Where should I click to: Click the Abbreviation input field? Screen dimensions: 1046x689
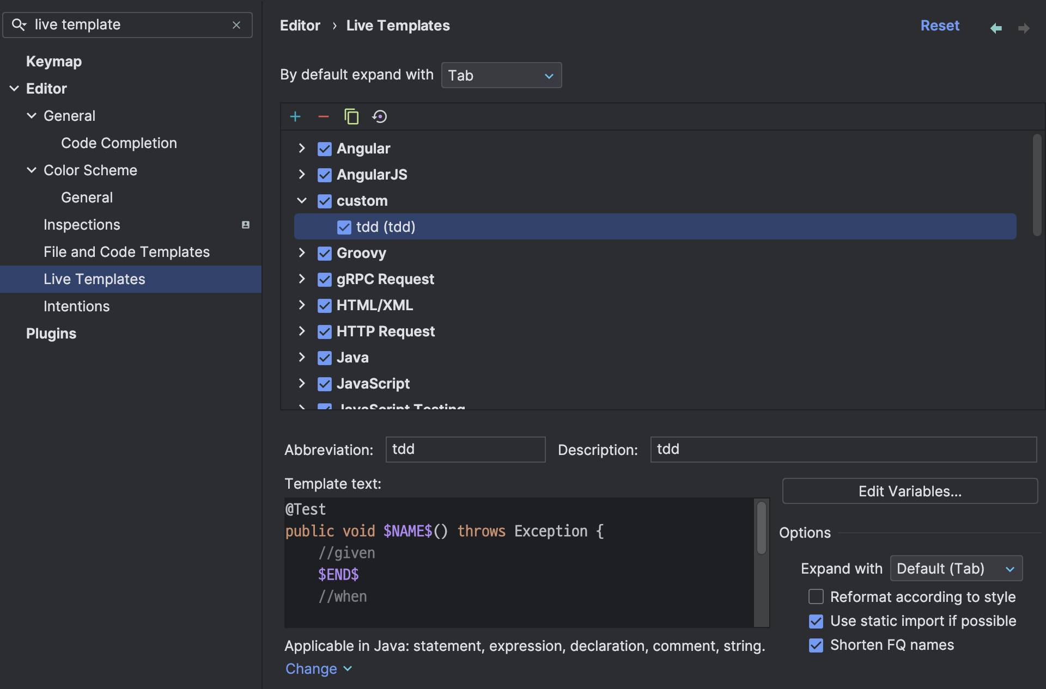[x=465, y=450]
